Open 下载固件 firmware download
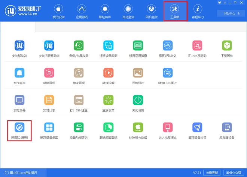Image resolution: width=247 pixels, height=177 pixels. coord(227,46)
